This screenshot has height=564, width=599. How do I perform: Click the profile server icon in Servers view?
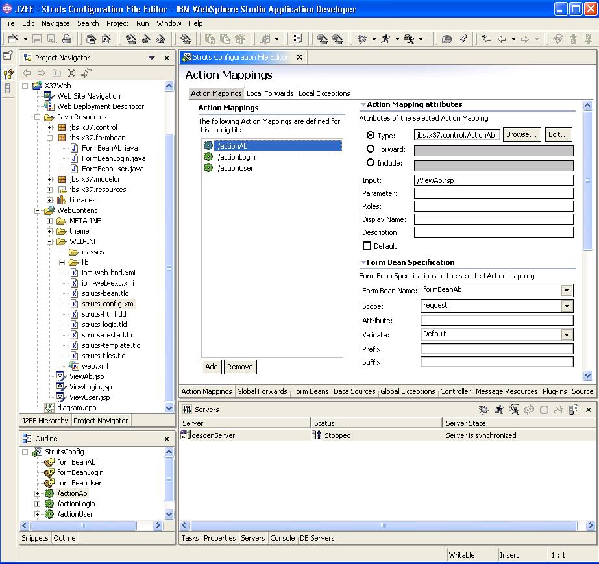coord(514,410)
